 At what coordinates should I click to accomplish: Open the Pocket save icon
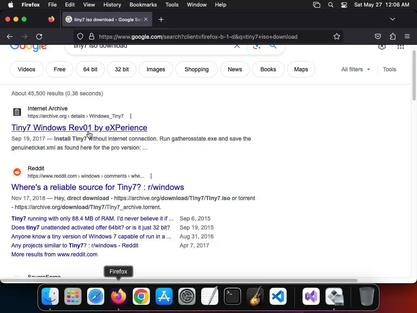pyautogui.click(x=377, y=37)
